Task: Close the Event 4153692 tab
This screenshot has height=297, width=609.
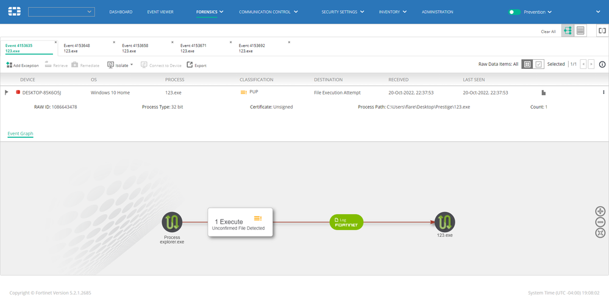Action: click(x=289, y=42)
